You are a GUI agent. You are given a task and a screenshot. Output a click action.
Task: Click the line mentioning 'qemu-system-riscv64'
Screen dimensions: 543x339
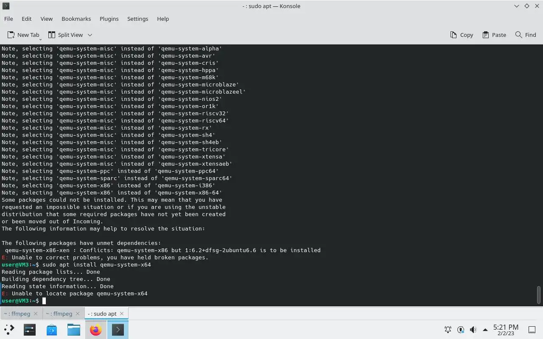click(x=115, y=120)
